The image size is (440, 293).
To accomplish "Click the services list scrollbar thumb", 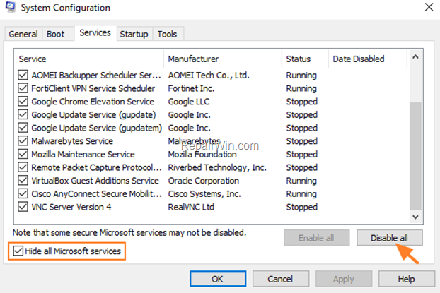I will (x=415, y=156).
